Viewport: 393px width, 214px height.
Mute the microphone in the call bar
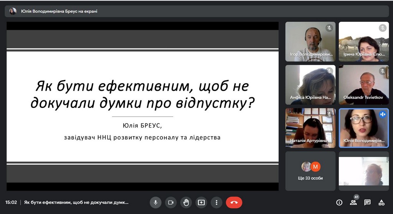[x=155, y=203]
